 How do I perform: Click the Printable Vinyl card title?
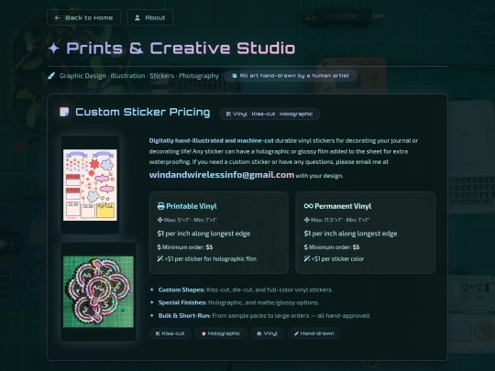tap(192, 206)
